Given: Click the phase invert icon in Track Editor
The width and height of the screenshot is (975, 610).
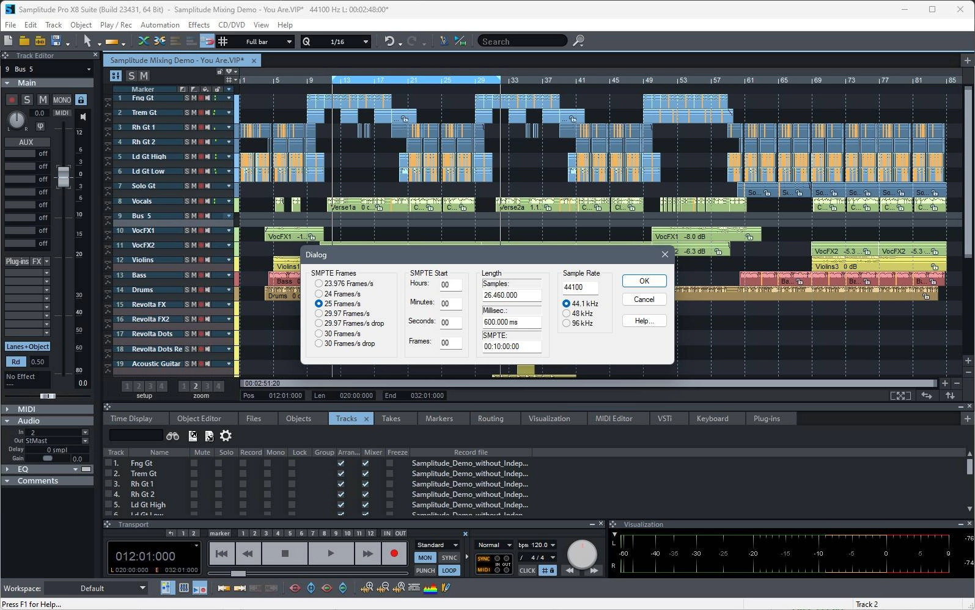Looking at the screenshot, I should coord(40,127).
